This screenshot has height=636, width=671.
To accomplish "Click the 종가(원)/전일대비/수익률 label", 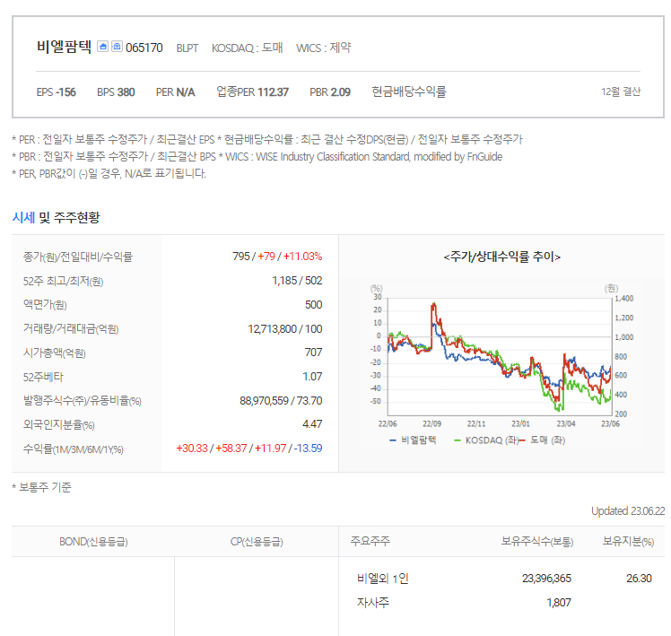I will (x=78, y=257).
